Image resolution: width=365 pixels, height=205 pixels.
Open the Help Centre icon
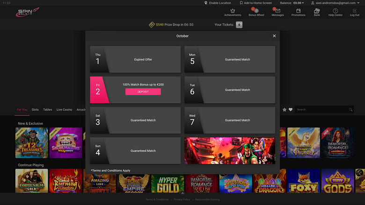click(335, 11)
